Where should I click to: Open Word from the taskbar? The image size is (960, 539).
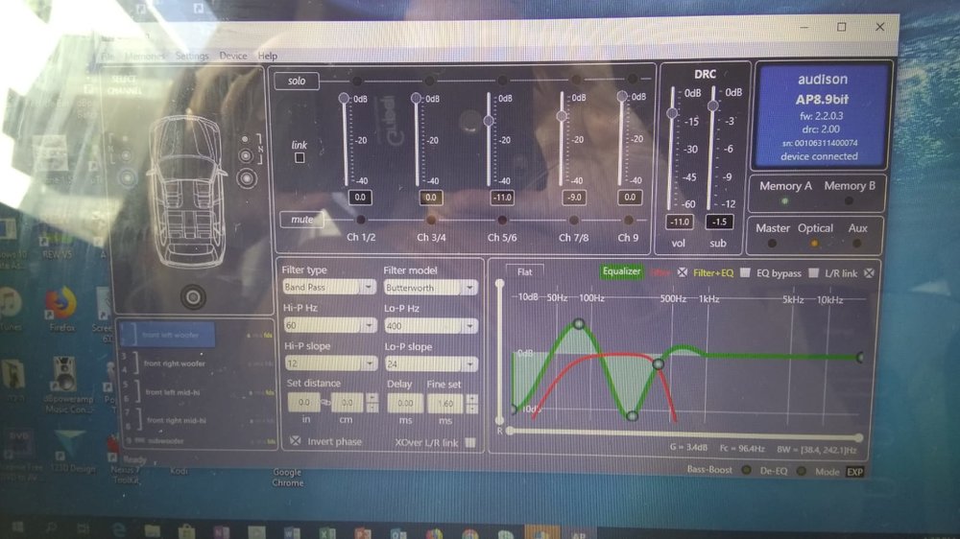[x=292, y=532]
